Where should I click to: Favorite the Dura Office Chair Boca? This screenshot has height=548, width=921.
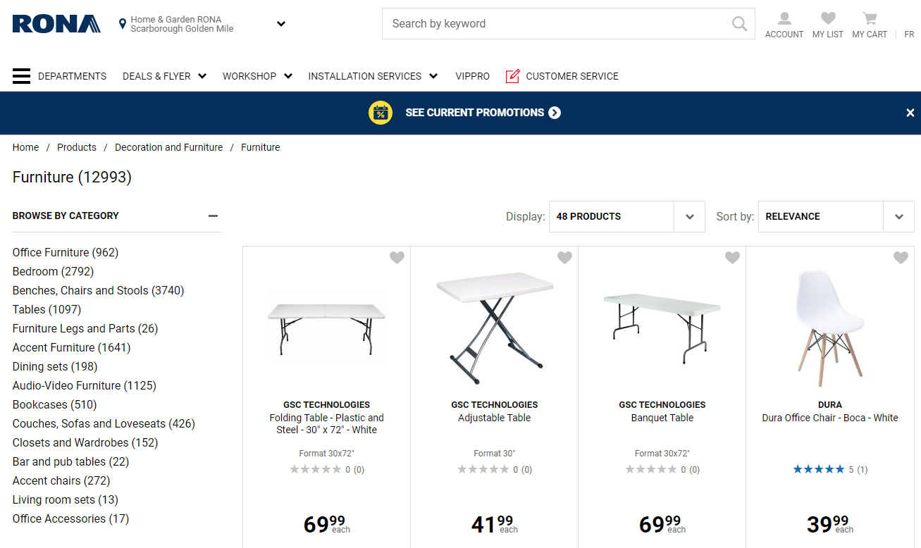[901, 258]
